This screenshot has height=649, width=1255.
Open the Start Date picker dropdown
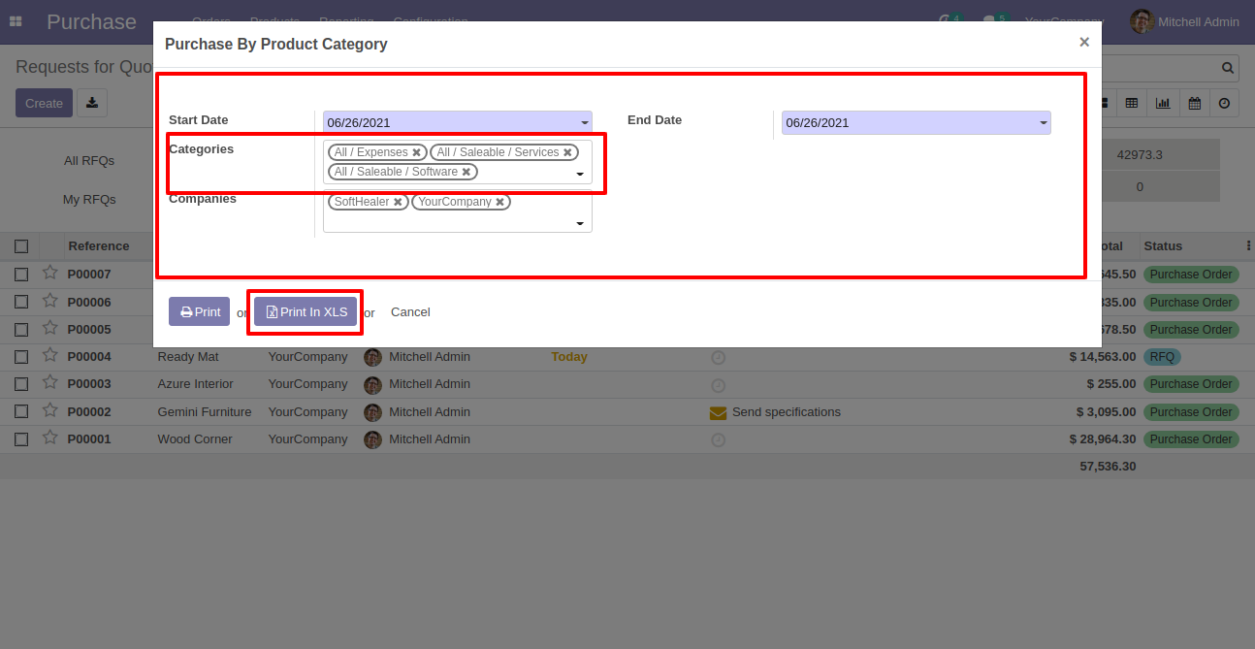(x=585, y=123)
